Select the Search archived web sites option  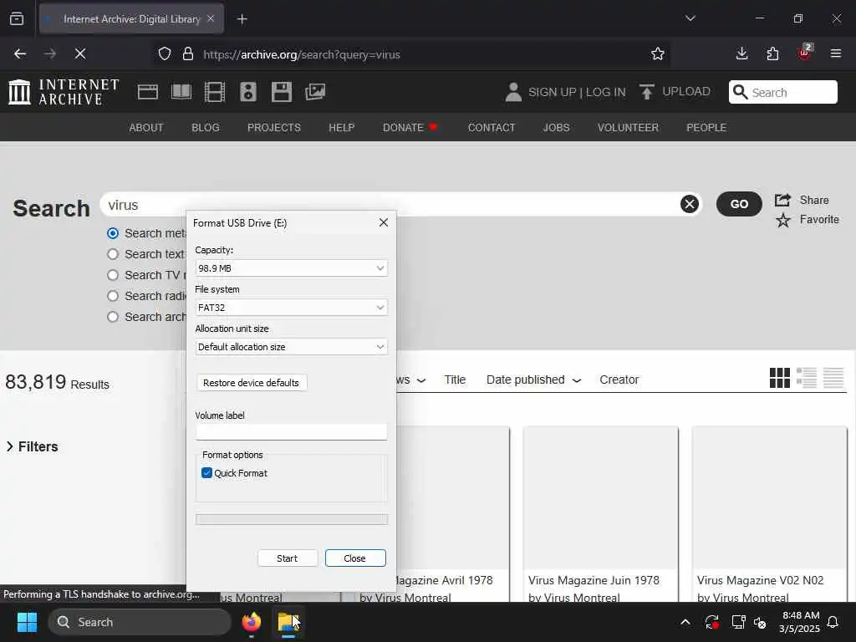click(x=113, y=317)
